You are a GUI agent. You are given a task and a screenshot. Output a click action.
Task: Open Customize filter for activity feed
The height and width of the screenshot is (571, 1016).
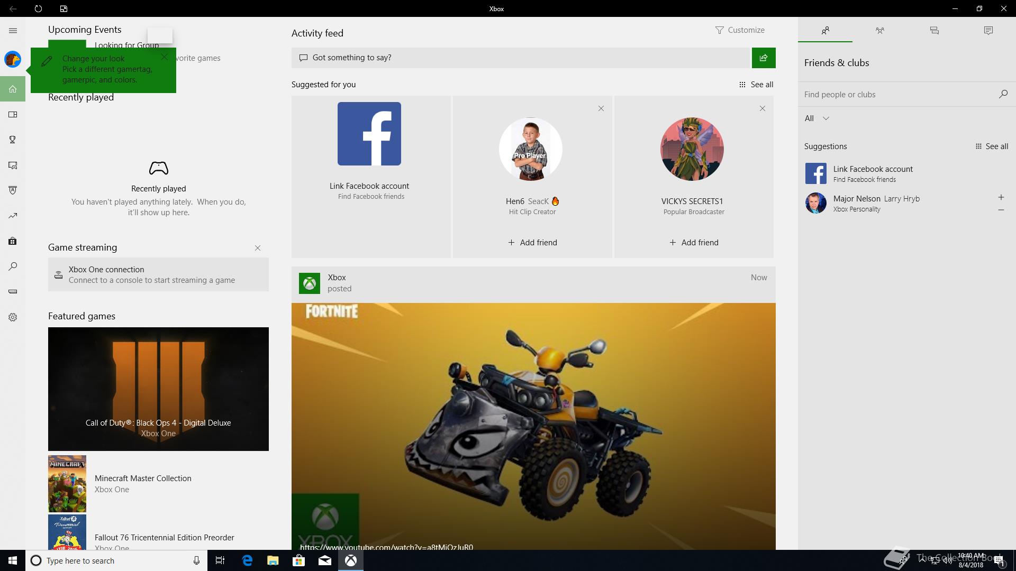coord(740,30)
